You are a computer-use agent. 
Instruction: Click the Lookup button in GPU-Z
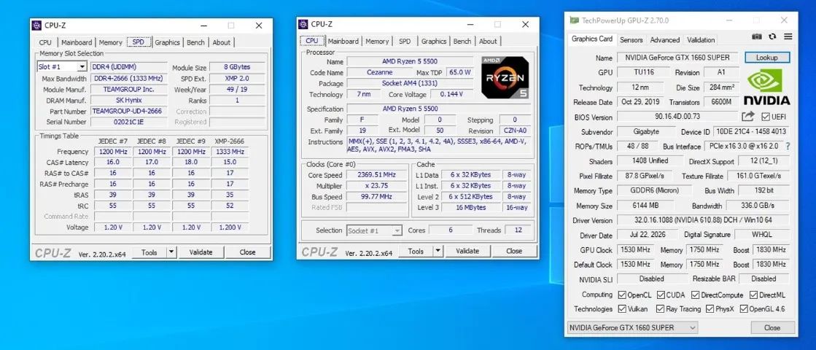click(x=767, y=58)
